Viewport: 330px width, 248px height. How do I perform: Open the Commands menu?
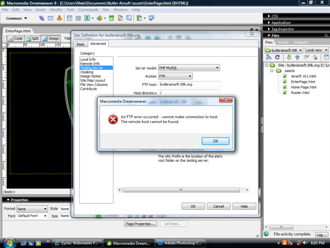(x=88, y=10)
